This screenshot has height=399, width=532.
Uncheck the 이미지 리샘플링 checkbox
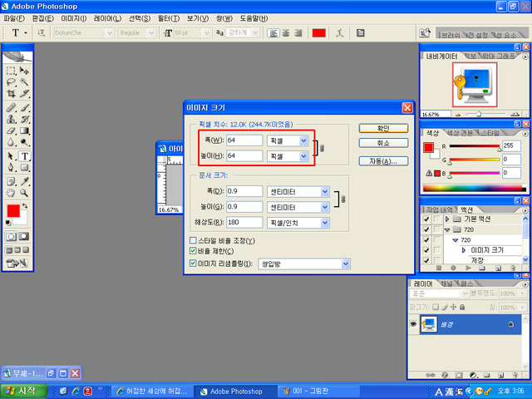193,263
